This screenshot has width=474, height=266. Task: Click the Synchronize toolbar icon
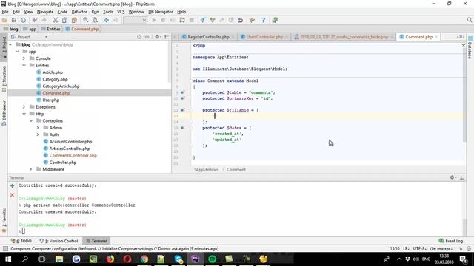(23, 20)
